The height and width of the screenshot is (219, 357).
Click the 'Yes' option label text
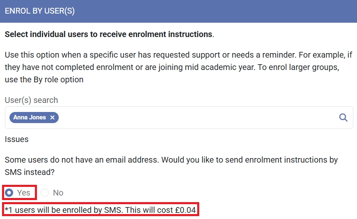coord(24,193)
